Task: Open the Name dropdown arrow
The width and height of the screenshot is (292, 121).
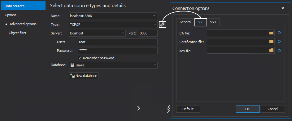Action: 155,16
